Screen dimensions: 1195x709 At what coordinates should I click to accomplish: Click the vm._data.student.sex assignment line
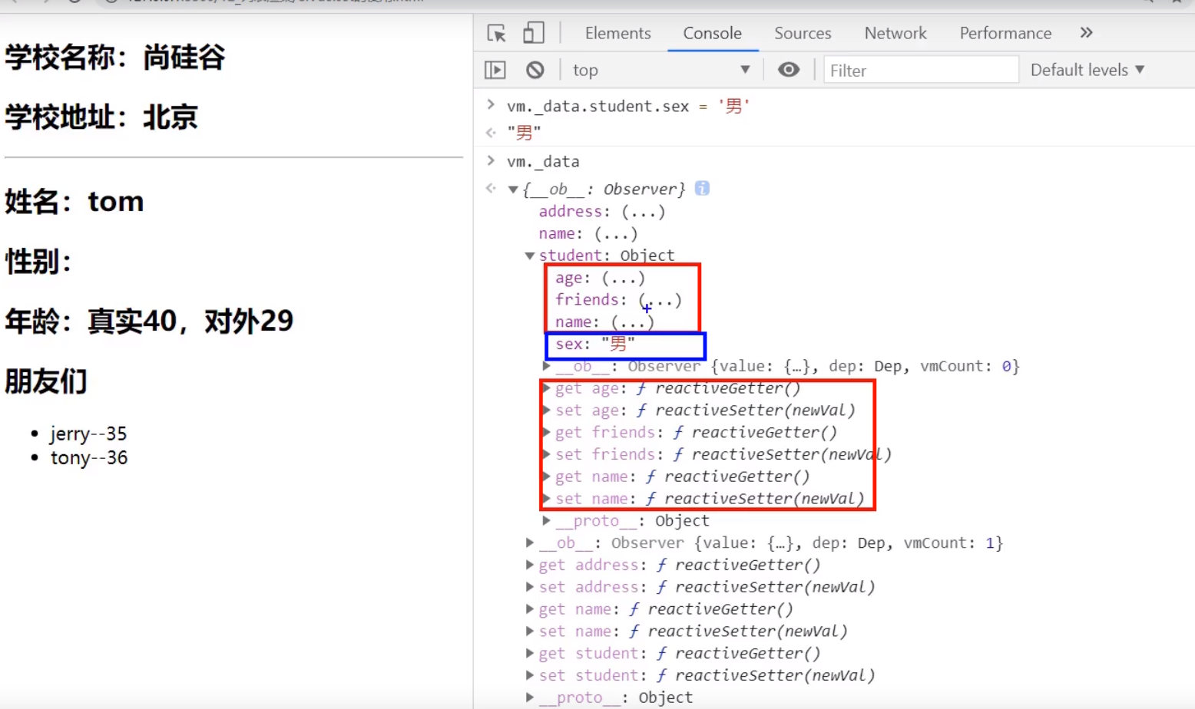[x=628, y=106]
